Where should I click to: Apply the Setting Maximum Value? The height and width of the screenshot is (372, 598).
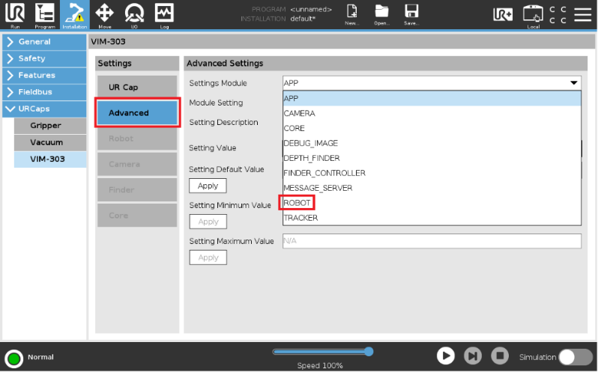(208, 257)
